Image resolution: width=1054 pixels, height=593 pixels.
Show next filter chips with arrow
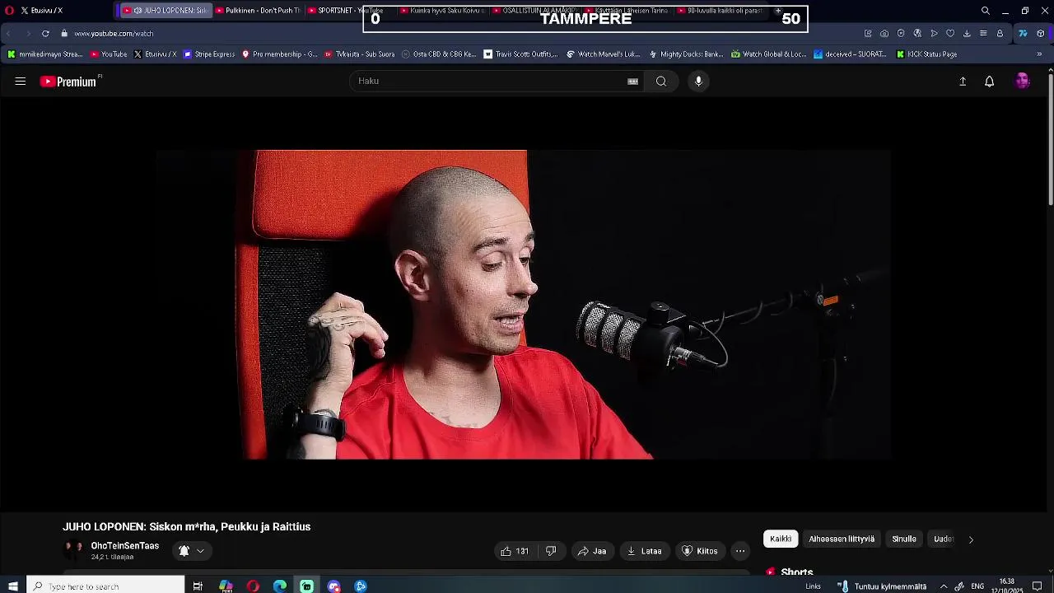tap(971, 539)
